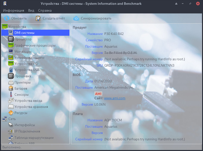Click the Синхронизировать button label
The image size is (203, 151).
[96, 18]
